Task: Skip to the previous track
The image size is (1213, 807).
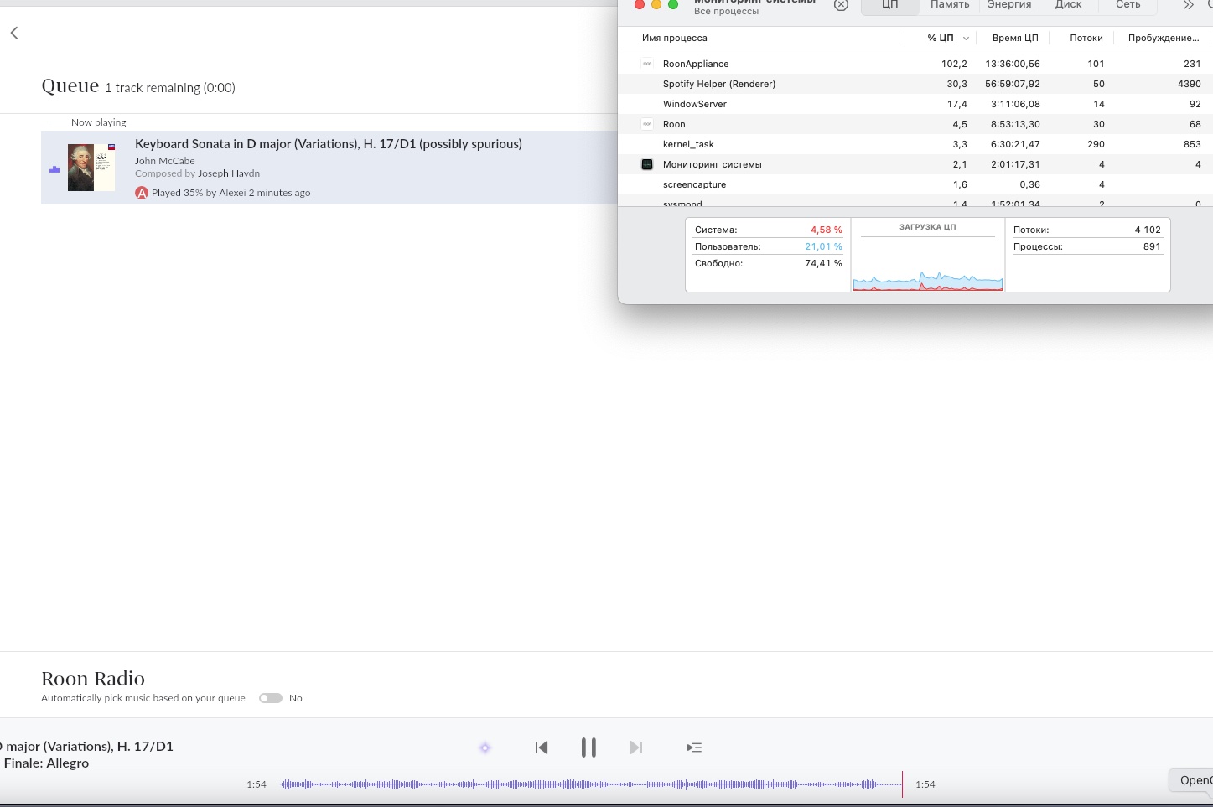Action: (542, 748)
